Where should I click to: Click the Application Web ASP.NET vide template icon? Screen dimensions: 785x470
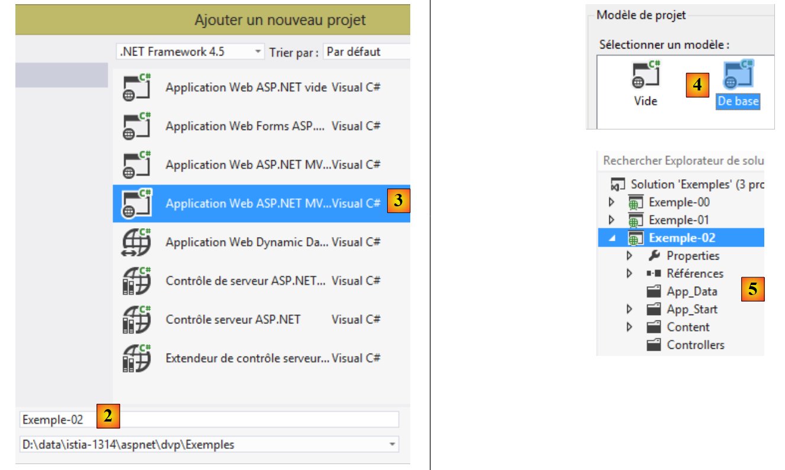(136, 87)
